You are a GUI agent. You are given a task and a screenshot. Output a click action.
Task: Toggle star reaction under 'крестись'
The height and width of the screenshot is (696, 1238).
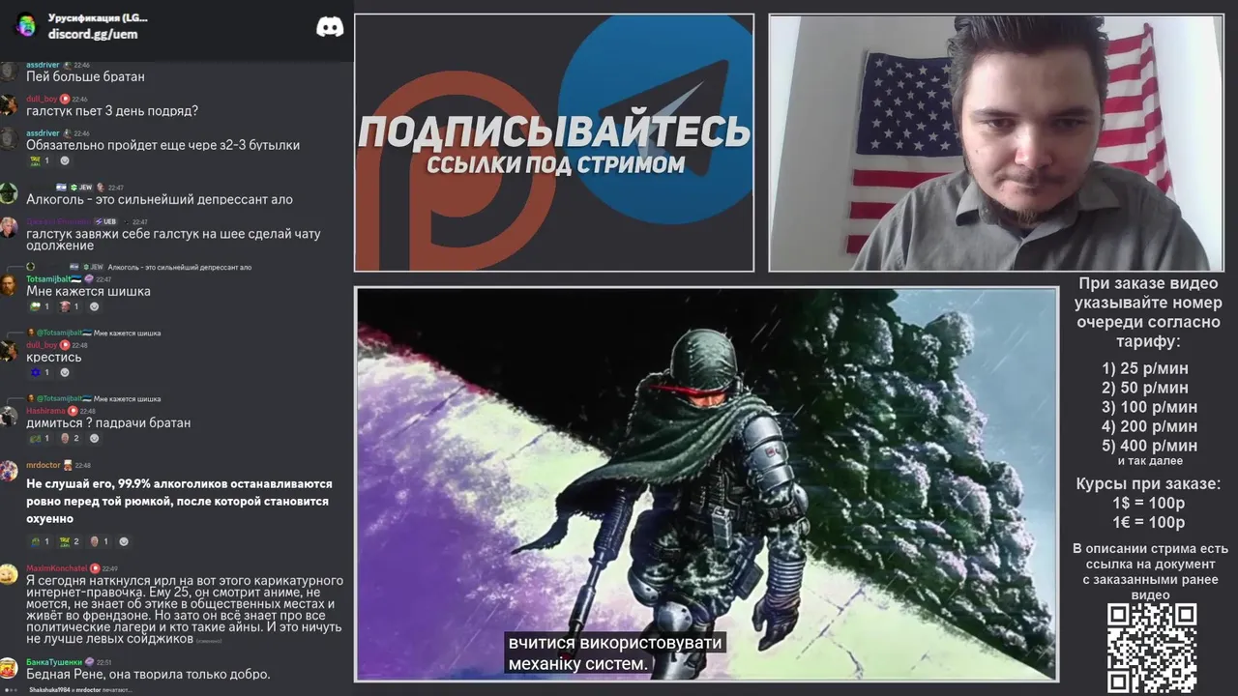40,372
